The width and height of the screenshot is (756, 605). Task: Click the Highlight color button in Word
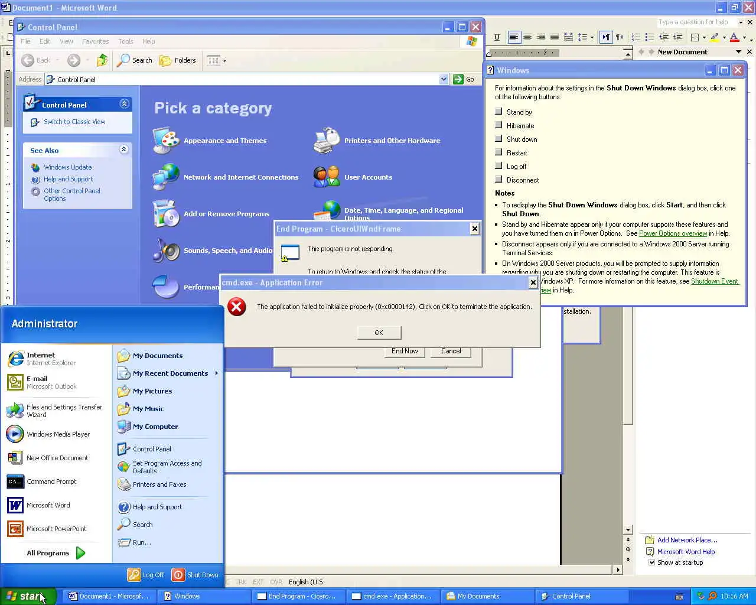click(x=715, y=37)
